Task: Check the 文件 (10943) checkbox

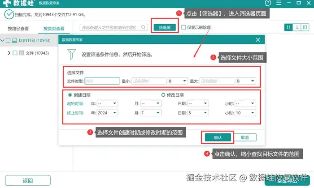Action: pyautogui.click(x=15, y=53)
